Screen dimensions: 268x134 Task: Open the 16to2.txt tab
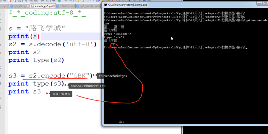click(66, 6)
